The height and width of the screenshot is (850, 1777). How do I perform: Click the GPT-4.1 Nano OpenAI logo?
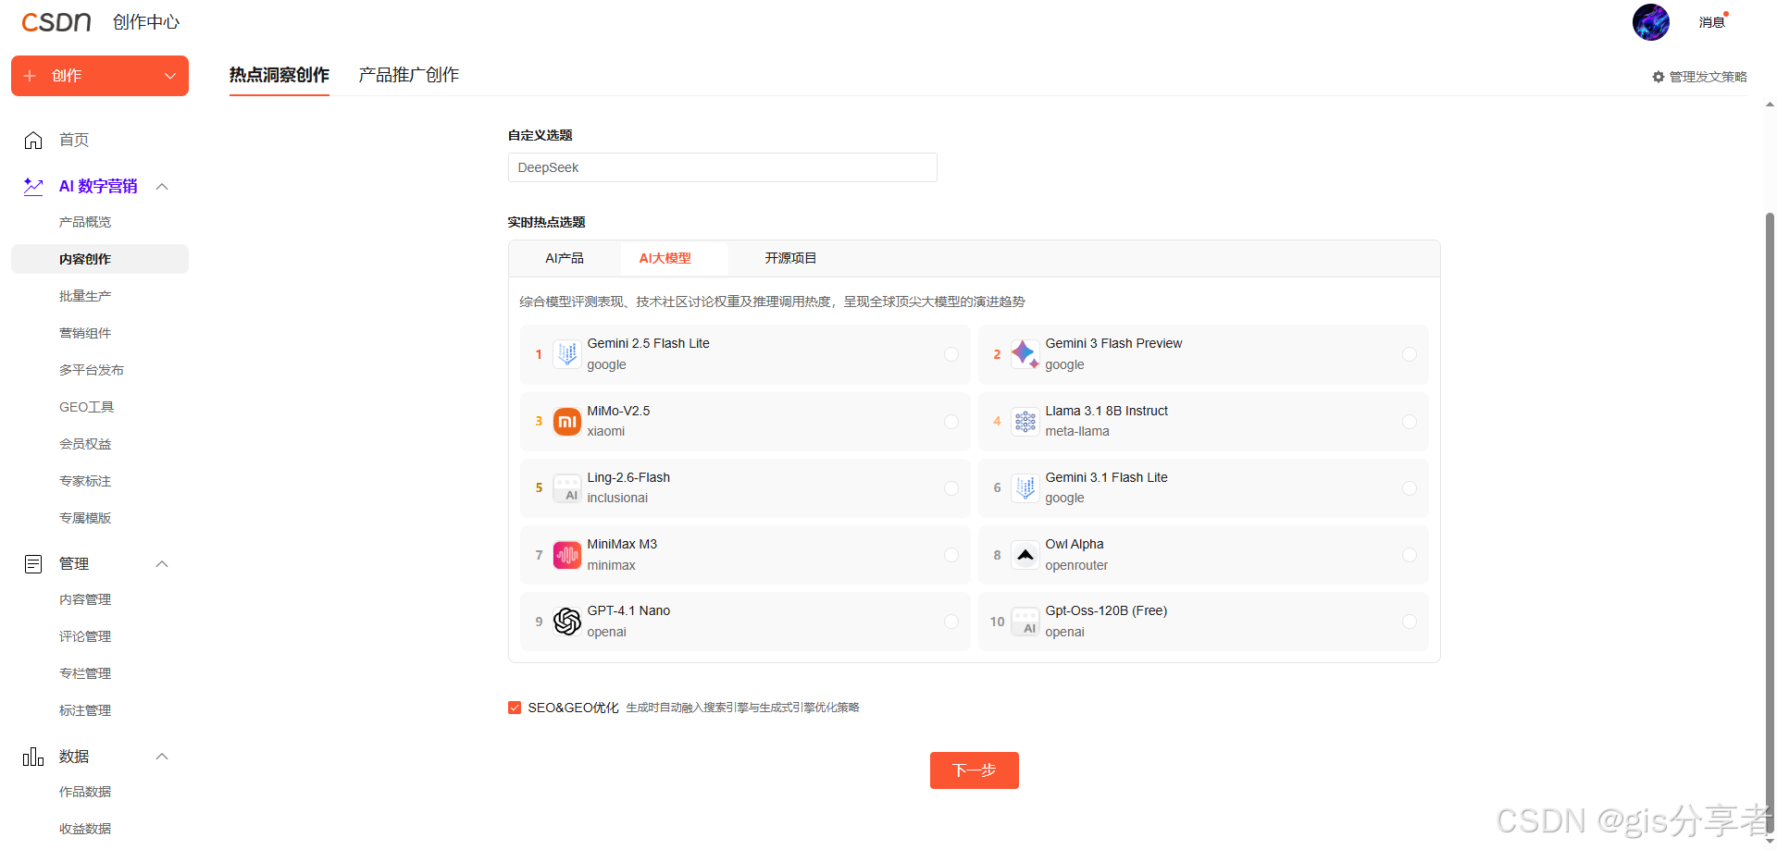click(x=567, y=622)
